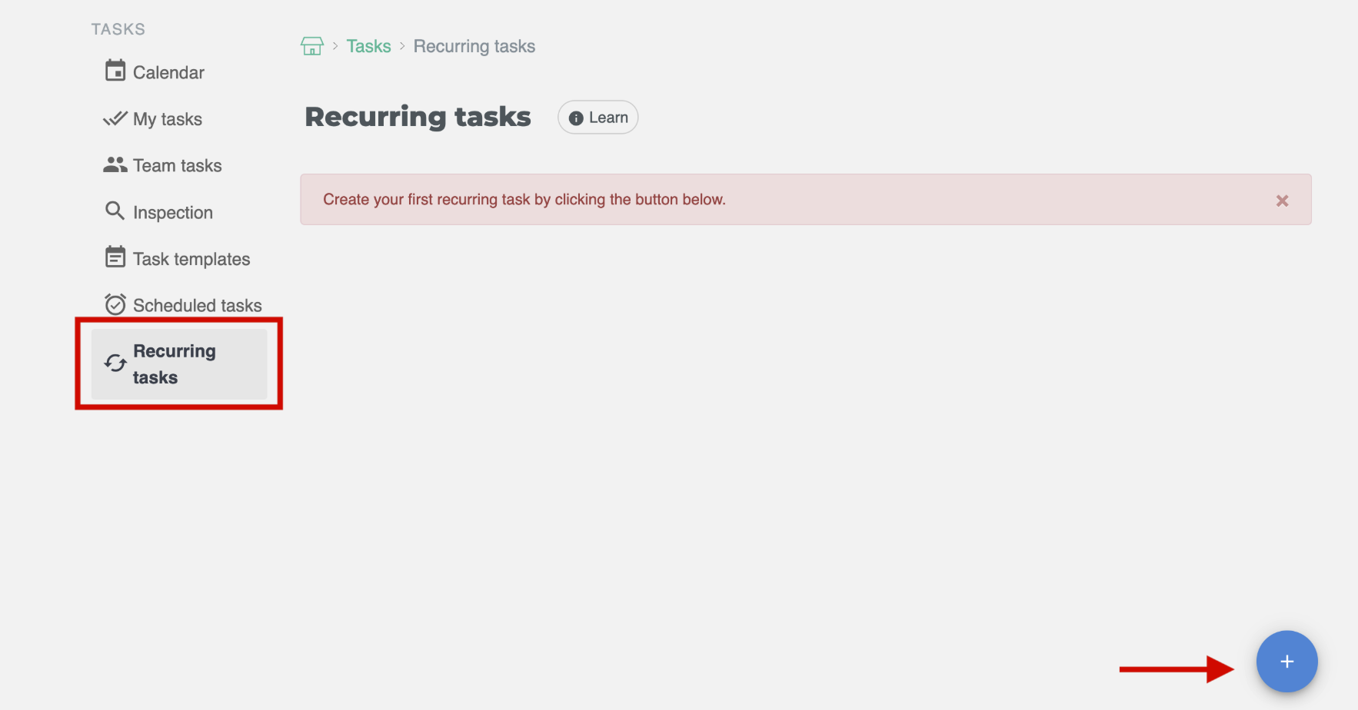1358x710 pixels.
Task: Navigate to Team tasks
Action: pos(177,164)
